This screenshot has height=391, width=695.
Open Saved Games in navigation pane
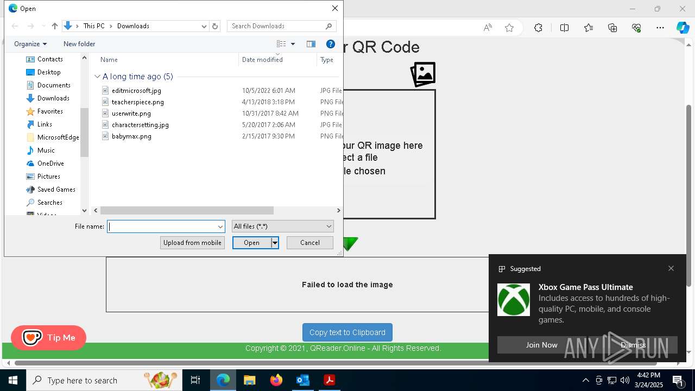[x=56, y=190]
